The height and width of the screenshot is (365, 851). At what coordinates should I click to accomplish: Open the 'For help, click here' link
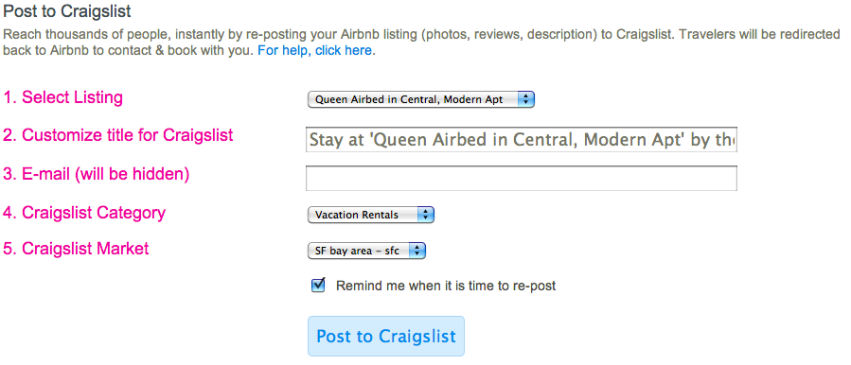pos(315,51)
